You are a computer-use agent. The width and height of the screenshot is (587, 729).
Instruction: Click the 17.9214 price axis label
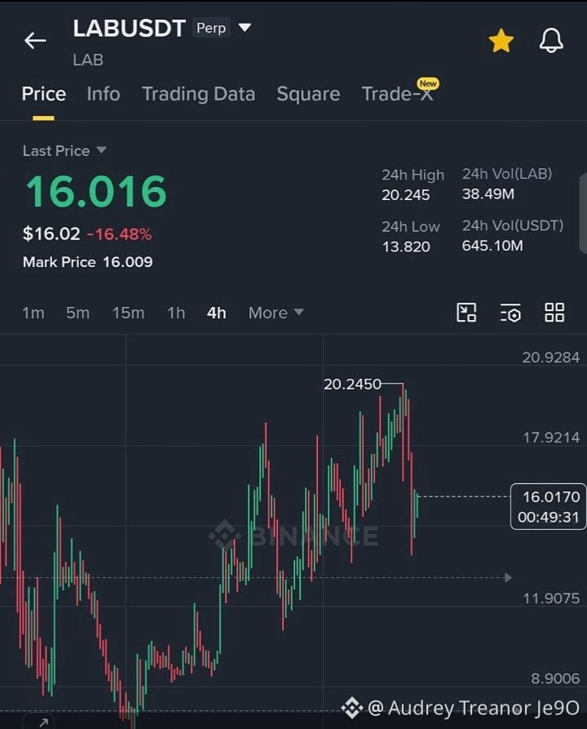coord(551,438)
